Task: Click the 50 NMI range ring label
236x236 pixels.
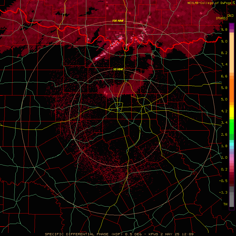Action: [118, 69]
